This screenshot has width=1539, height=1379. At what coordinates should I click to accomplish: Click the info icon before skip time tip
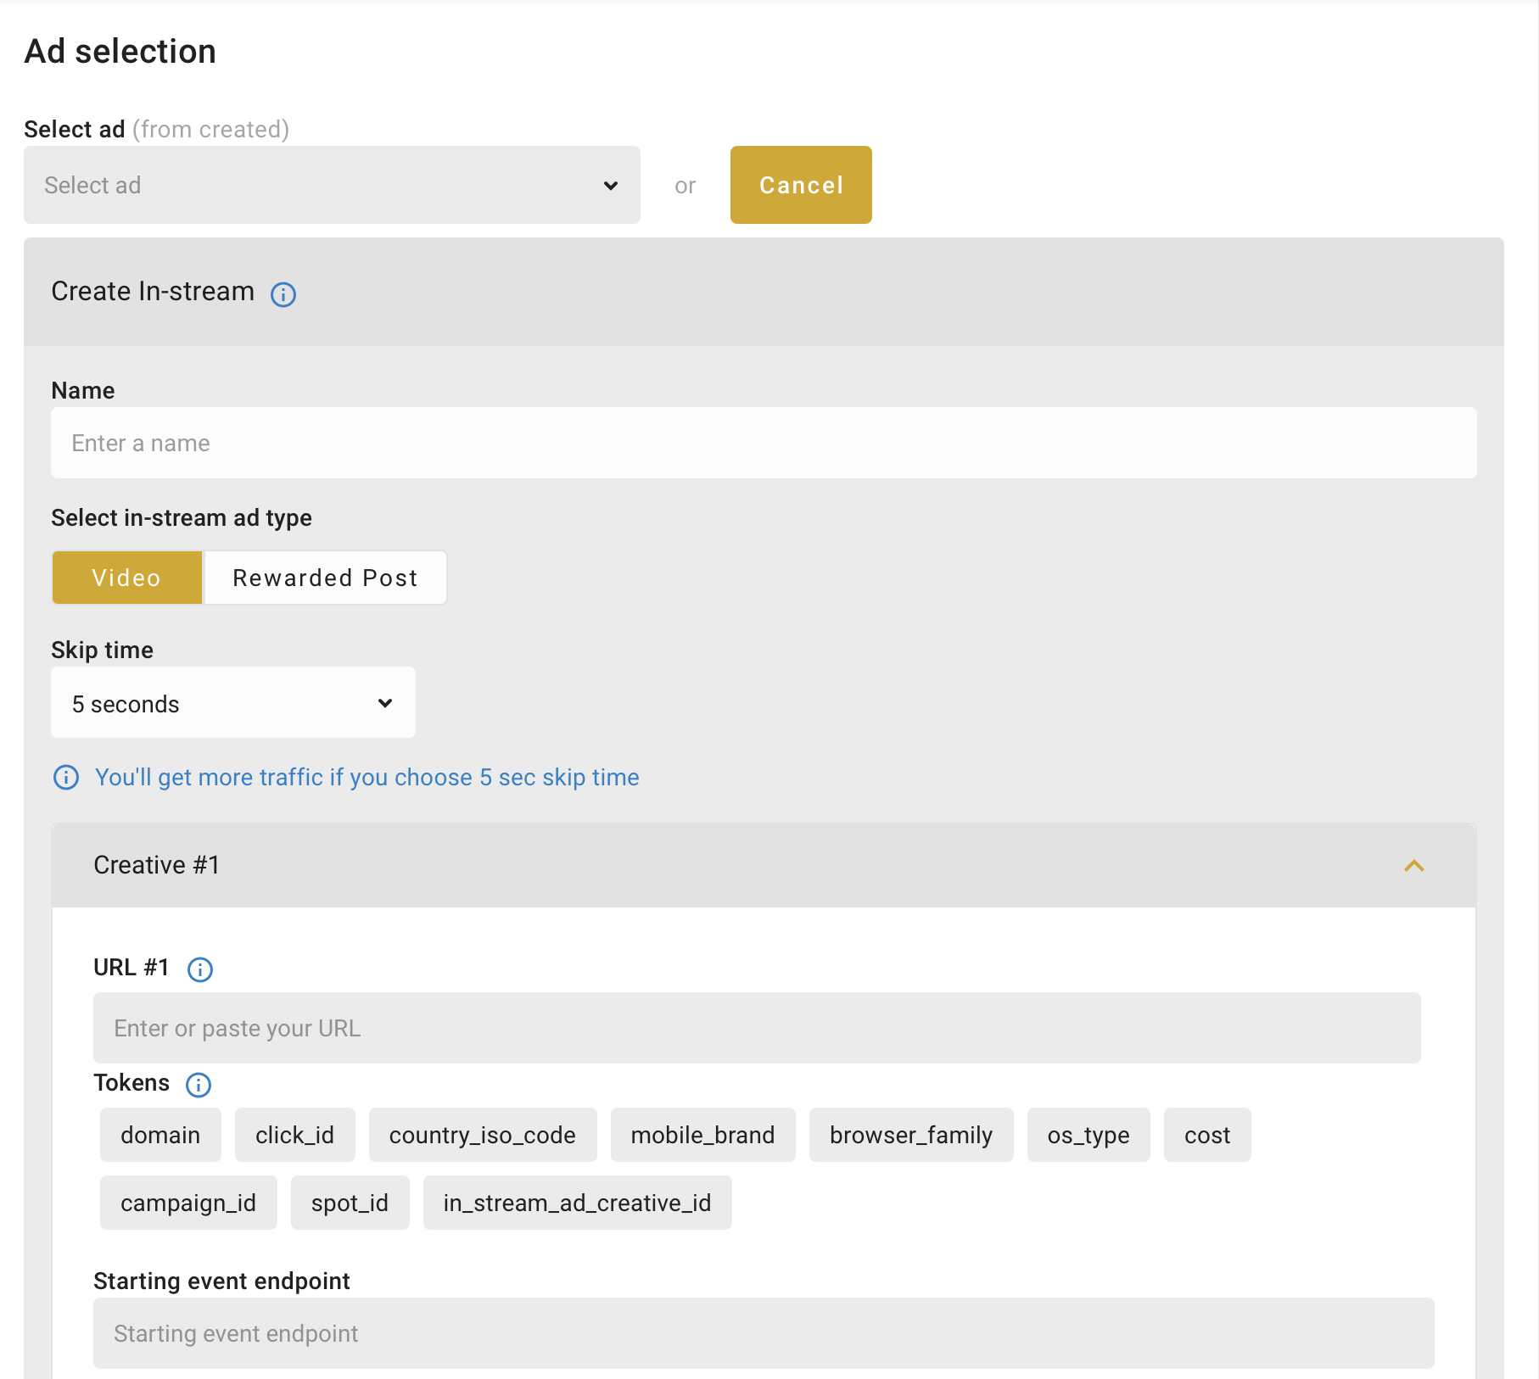66,778
